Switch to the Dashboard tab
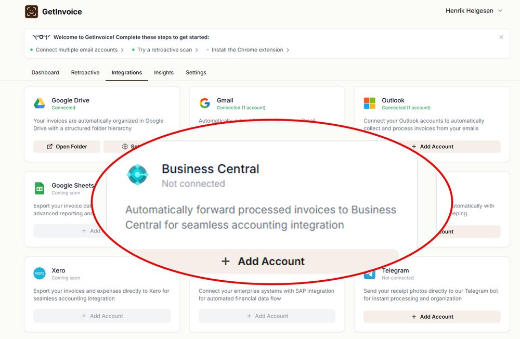The image size is (520, 339). pyautogui.click(x=45, y=72)
